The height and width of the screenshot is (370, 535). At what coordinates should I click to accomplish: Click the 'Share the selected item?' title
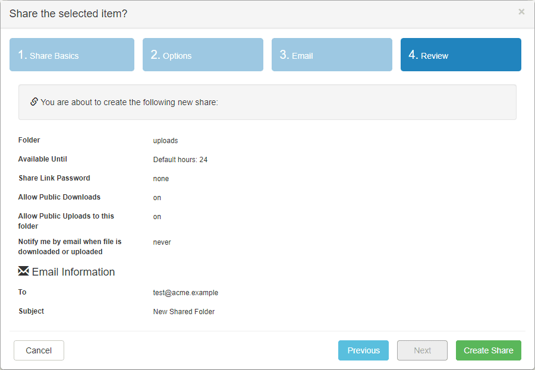tap(68, 13)
